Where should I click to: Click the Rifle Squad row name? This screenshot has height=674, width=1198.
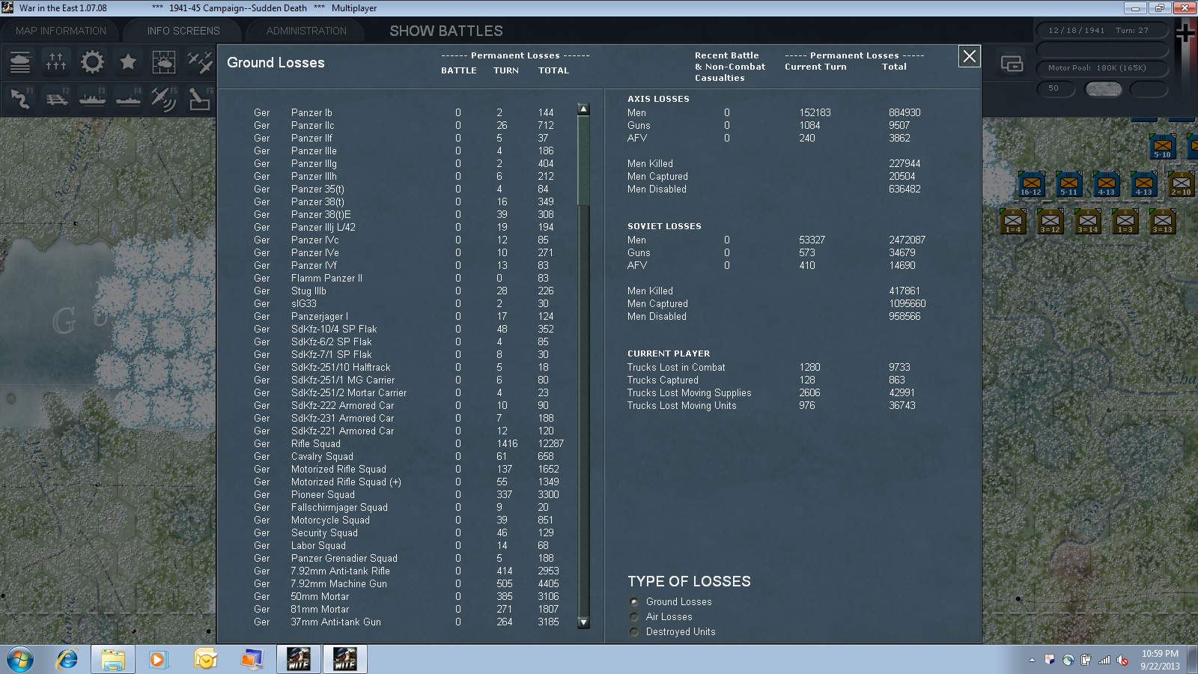tap(315, 443)
